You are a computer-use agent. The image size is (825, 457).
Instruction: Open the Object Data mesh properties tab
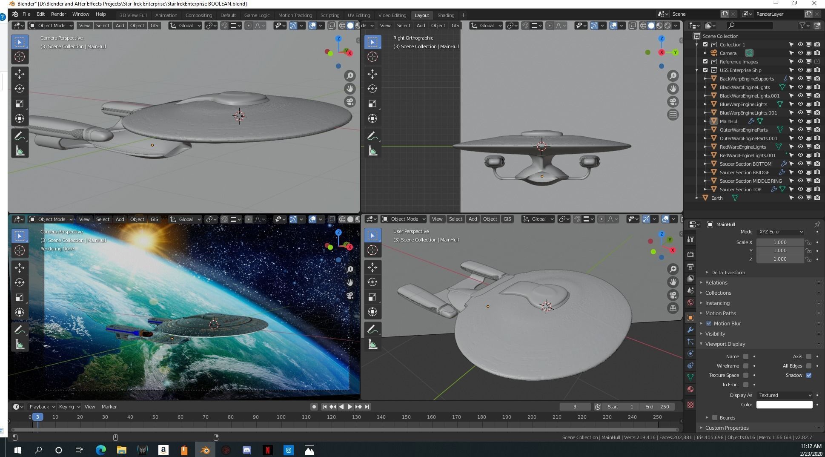(x=690, y=377)
